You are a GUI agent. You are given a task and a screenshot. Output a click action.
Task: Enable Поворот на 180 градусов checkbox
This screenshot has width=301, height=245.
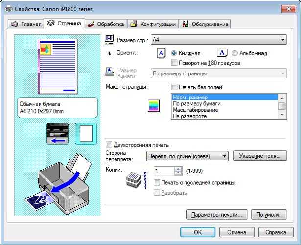tap(174, 63)
